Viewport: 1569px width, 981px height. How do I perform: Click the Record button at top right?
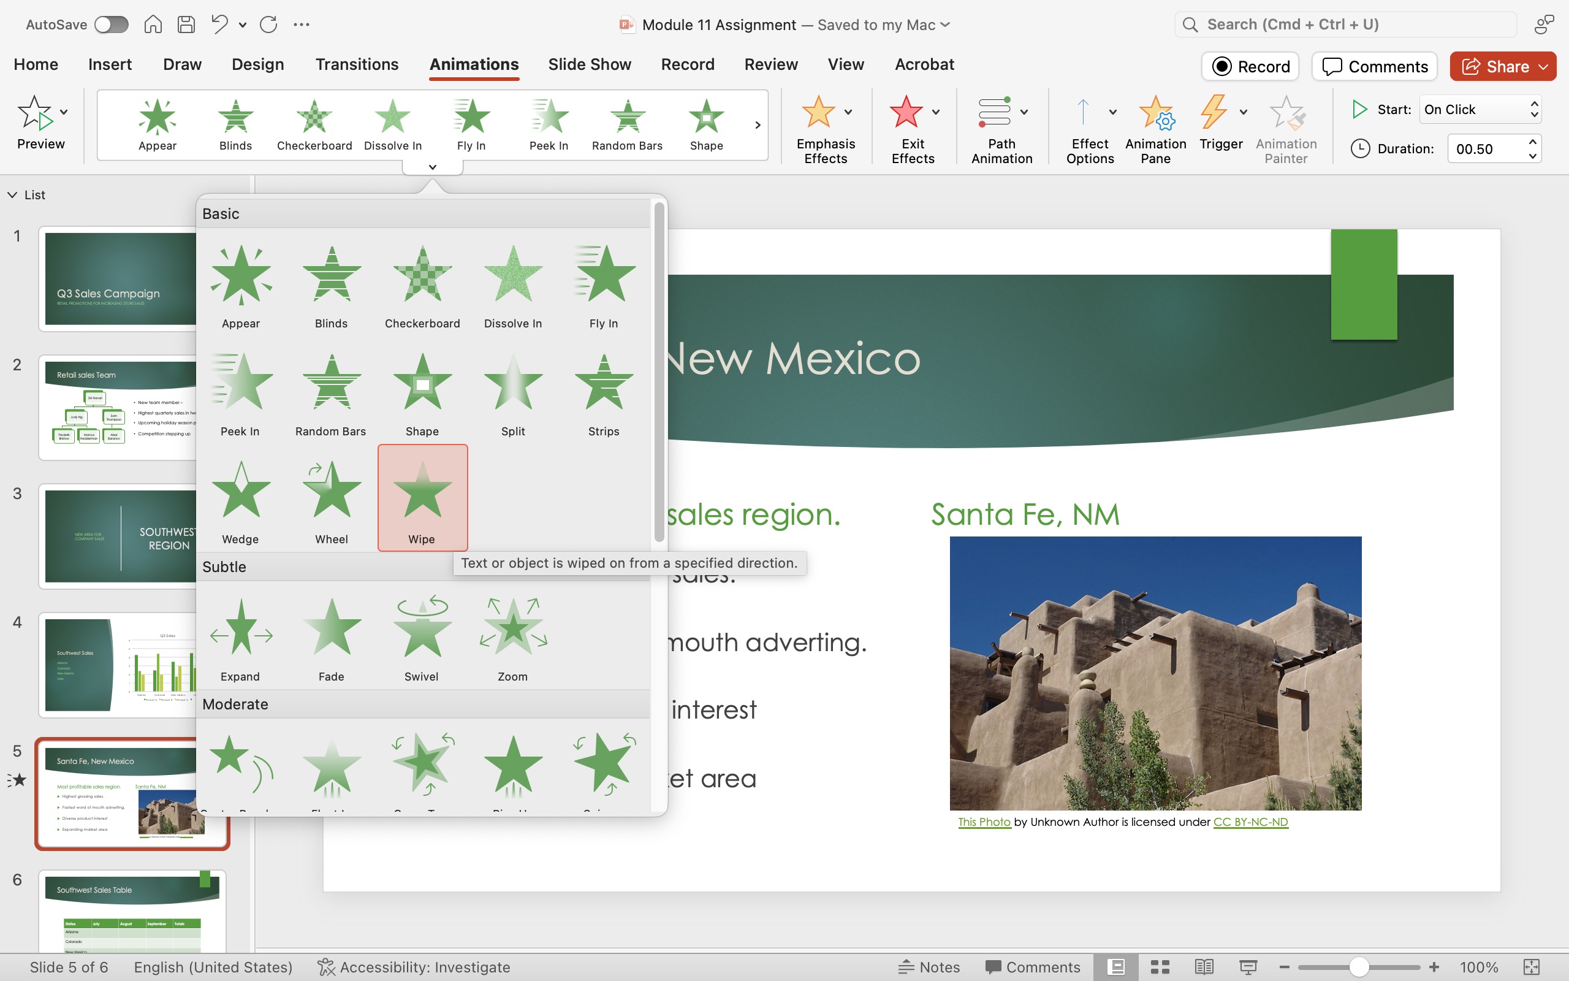pyautogui.click(x=1250, y=66)
